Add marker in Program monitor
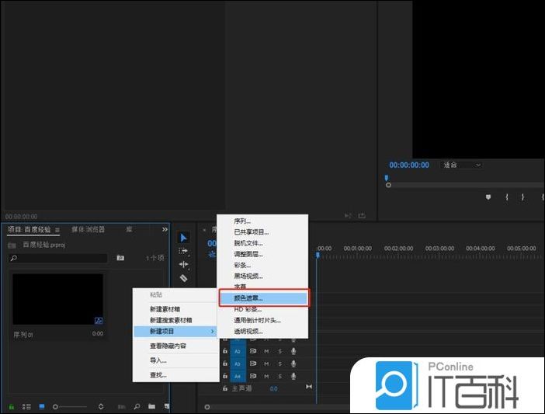This screenshot has width=545, height=414. click(488, 197)
